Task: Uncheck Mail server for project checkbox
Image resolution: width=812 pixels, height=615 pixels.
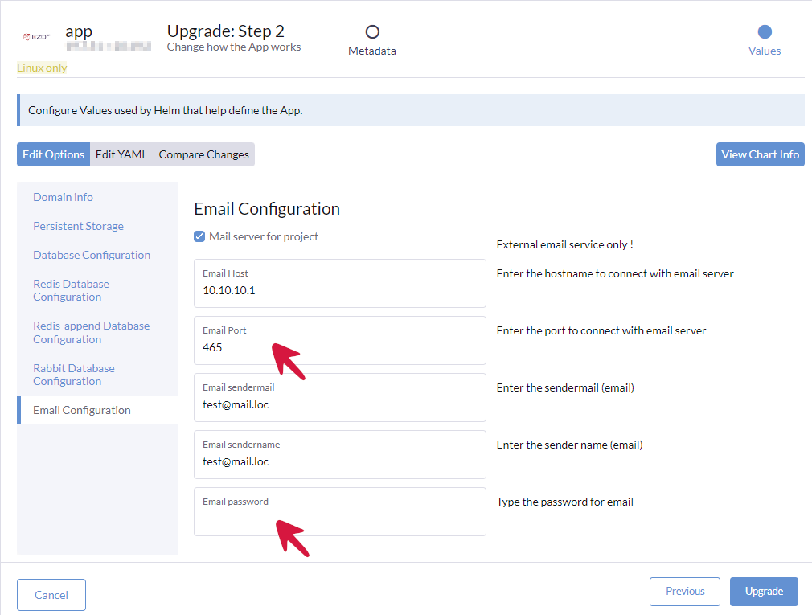Action: point(199,236)
